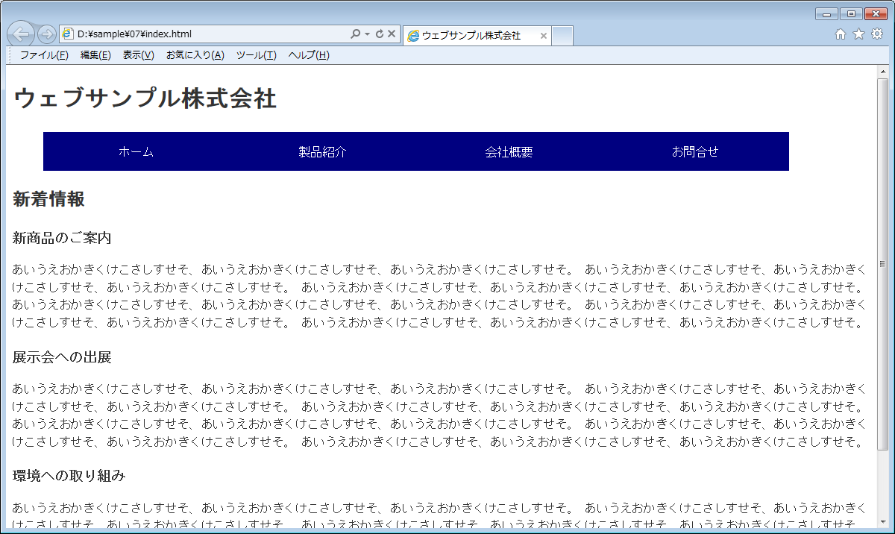The image size is (895, 534).
Task: Select the 会社概要 navigation link
Action: tap(509, 152)
